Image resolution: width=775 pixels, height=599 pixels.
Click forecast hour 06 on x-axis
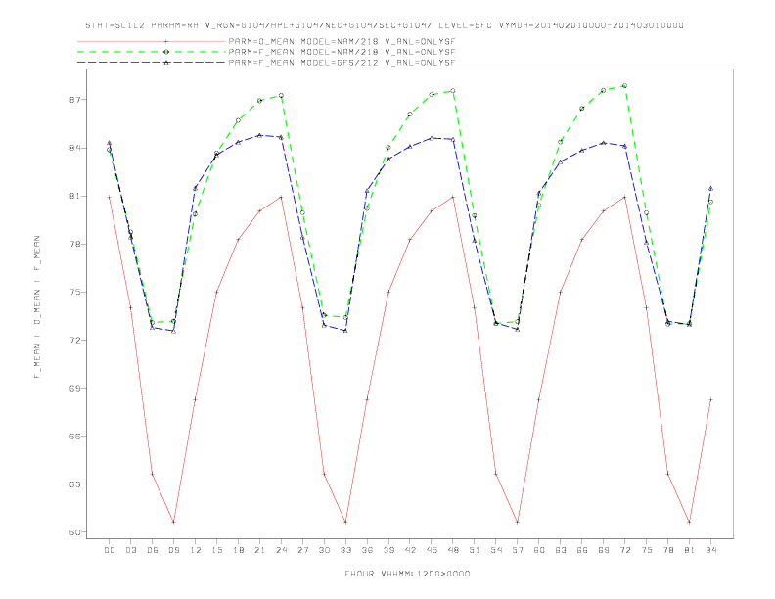click(x=153, y=550)
